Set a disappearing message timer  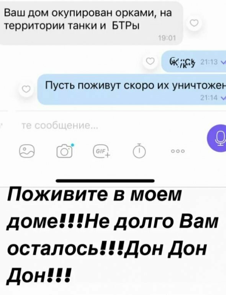139,151
